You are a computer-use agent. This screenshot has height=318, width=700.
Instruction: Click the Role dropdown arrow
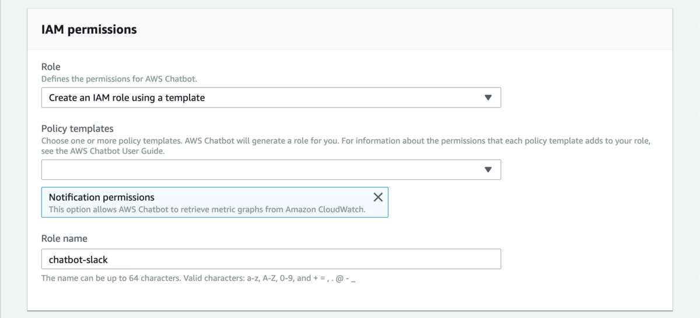(488, 98)
